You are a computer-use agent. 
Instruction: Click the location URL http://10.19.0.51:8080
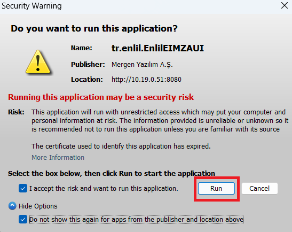[x=146, y=80]
